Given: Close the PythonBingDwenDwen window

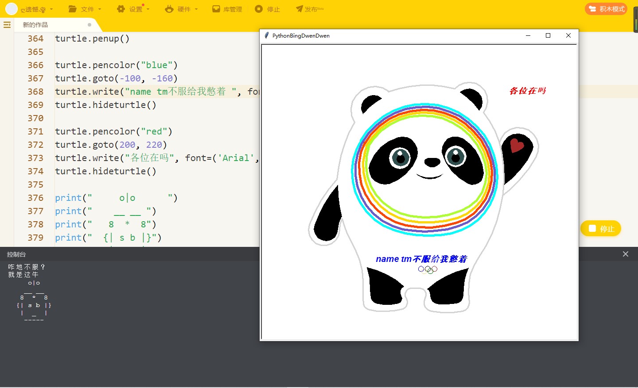Looking at the screenshot, I should click(x=568, y=35).
